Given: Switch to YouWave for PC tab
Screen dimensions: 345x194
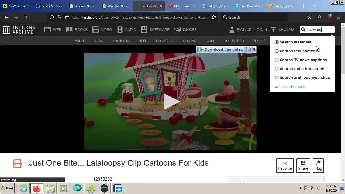Looking at the screenshot, I should [x=16, y=6].
